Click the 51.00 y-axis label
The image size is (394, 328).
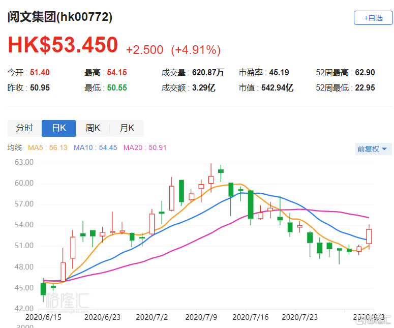coord(24,246)
